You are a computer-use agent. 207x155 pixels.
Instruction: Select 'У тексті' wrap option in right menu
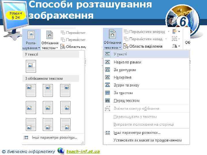pos(146,54)
